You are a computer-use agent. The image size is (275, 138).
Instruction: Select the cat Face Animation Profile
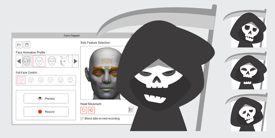[x=64, y=61]
